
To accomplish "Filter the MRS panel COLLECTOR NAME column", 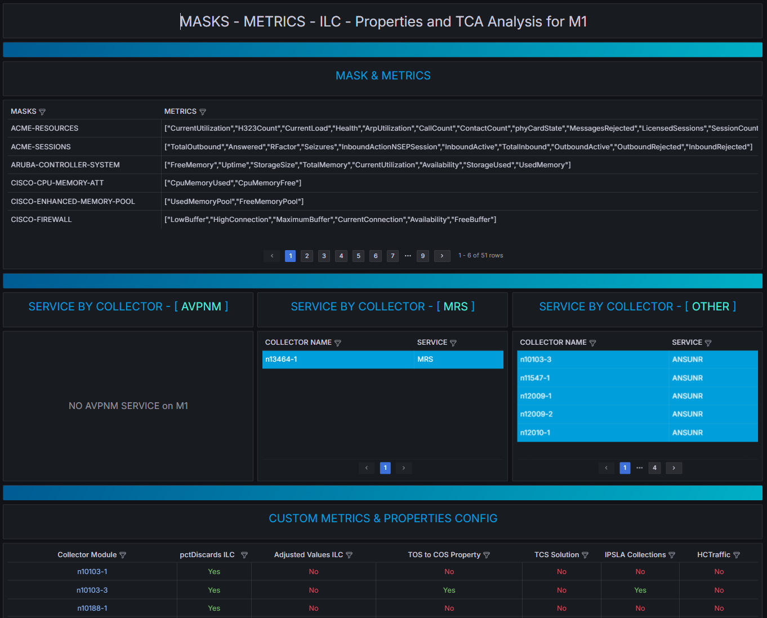I will pyautogui.click(x=338, y=343).
